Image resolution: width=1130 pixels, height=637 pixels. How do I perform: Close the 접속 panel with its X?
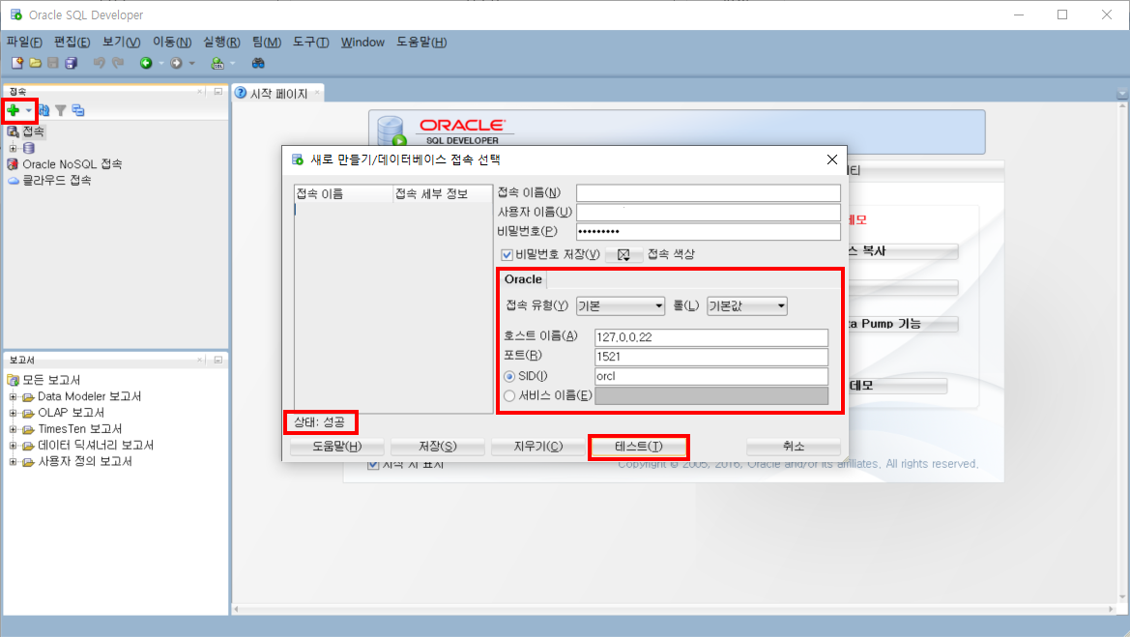[x=200, y=92]
